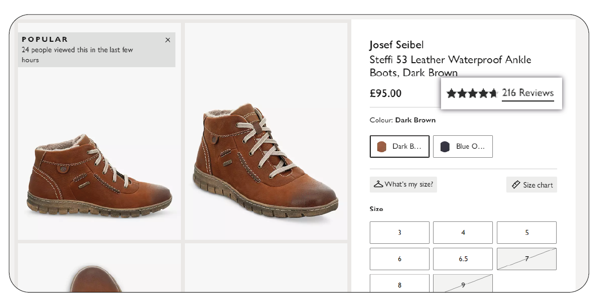598x303 pixels.
Task: Open the What's my size tool
Action: point(403,184)
